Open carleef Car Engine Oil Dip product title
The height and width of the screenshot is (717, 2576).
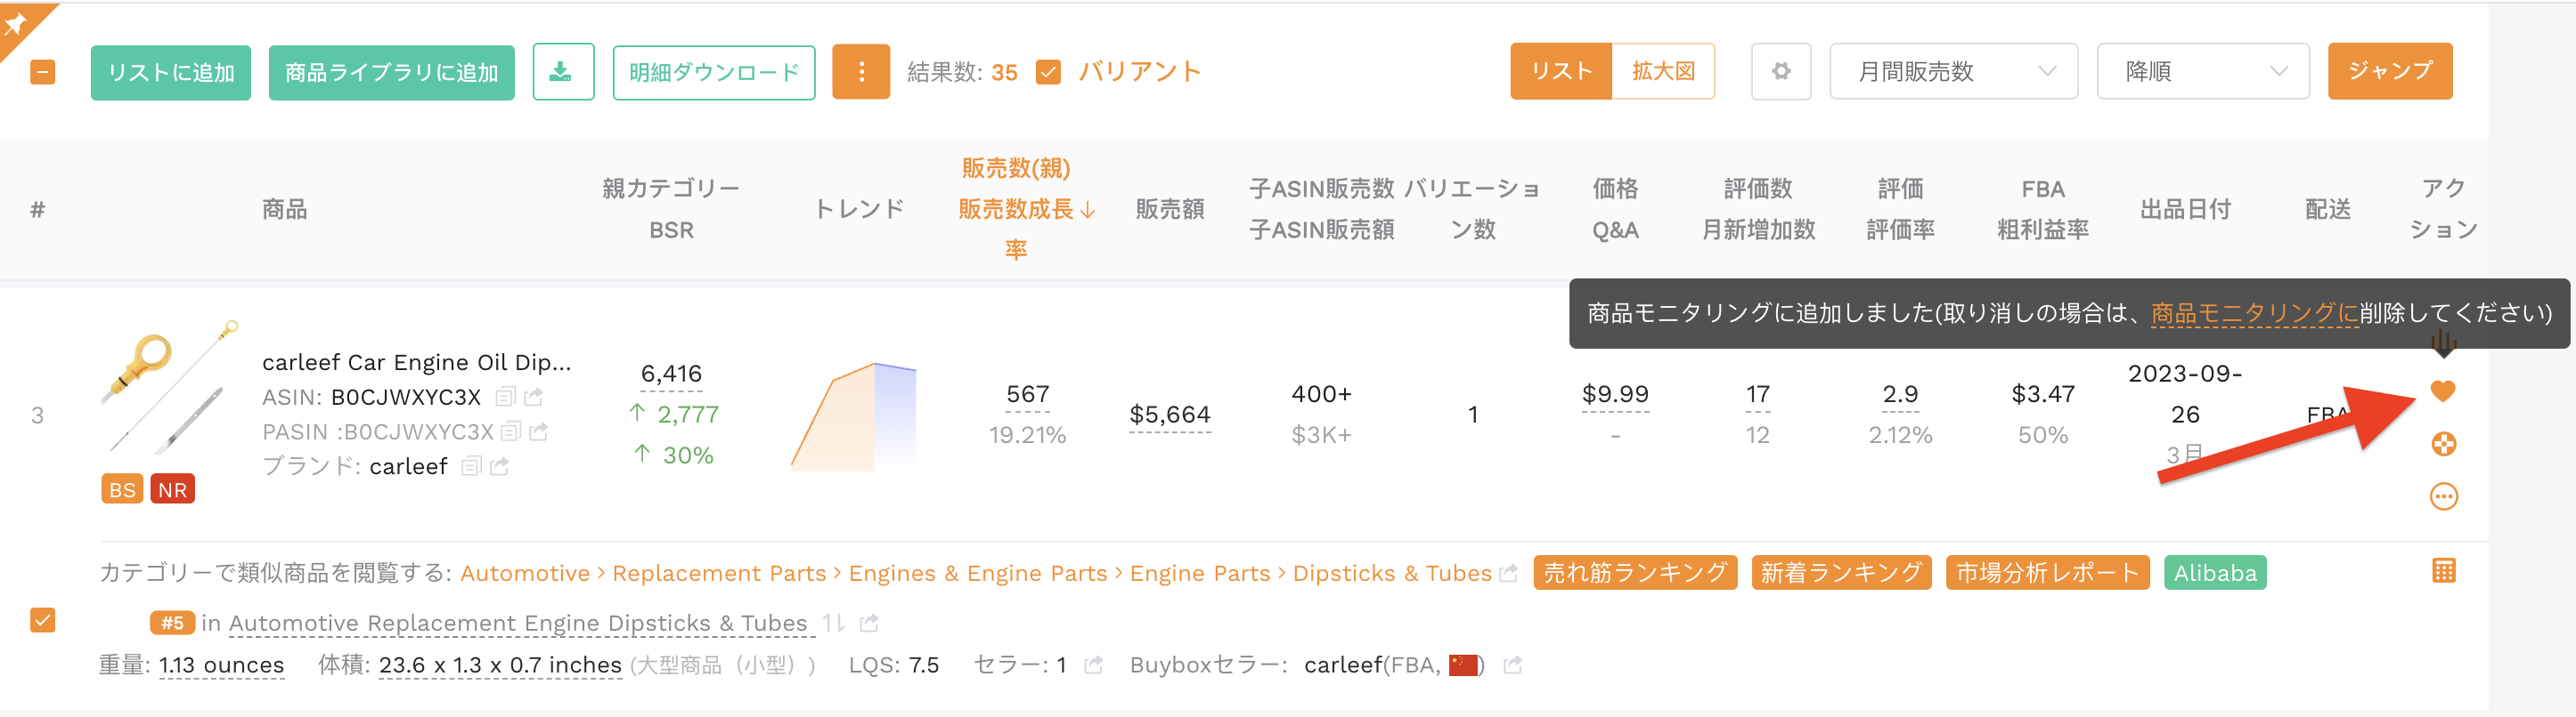[416, 361]
